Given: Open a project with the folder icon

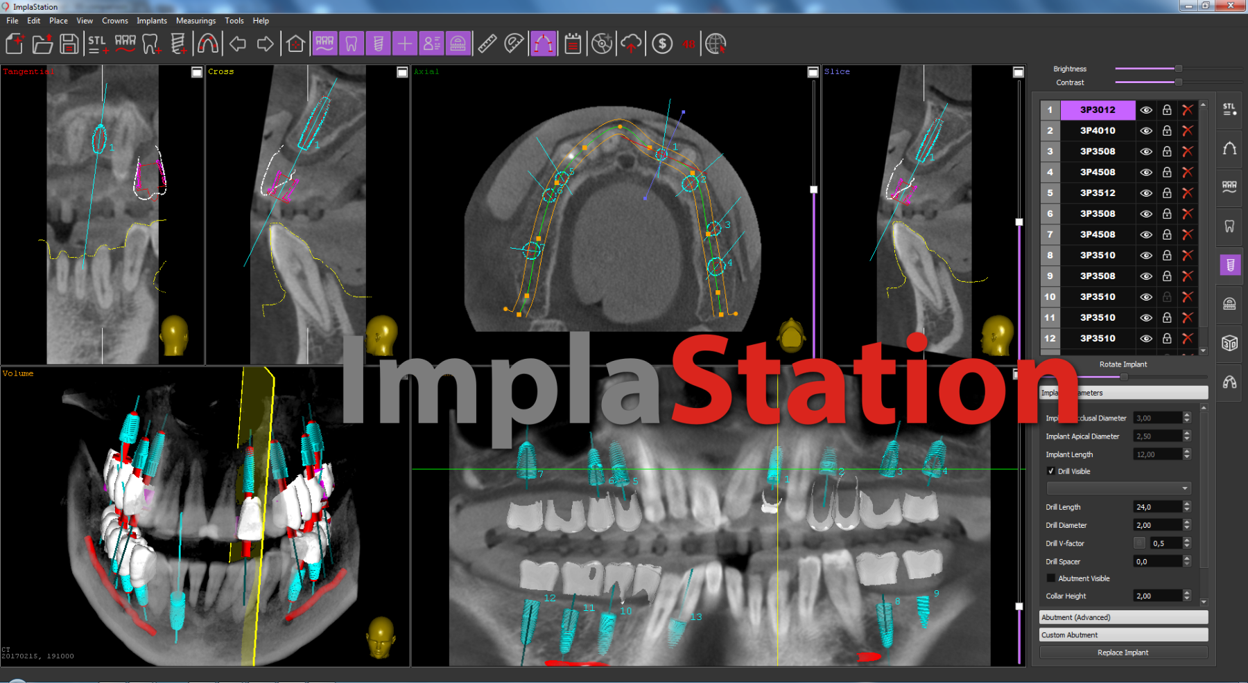Looking at the screenshot, I should pyautogui.click(x=42, y=44).
